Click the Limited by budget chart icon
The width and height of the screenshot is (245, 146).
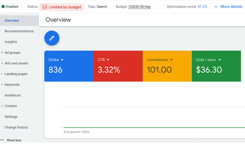tap(45, 7)
